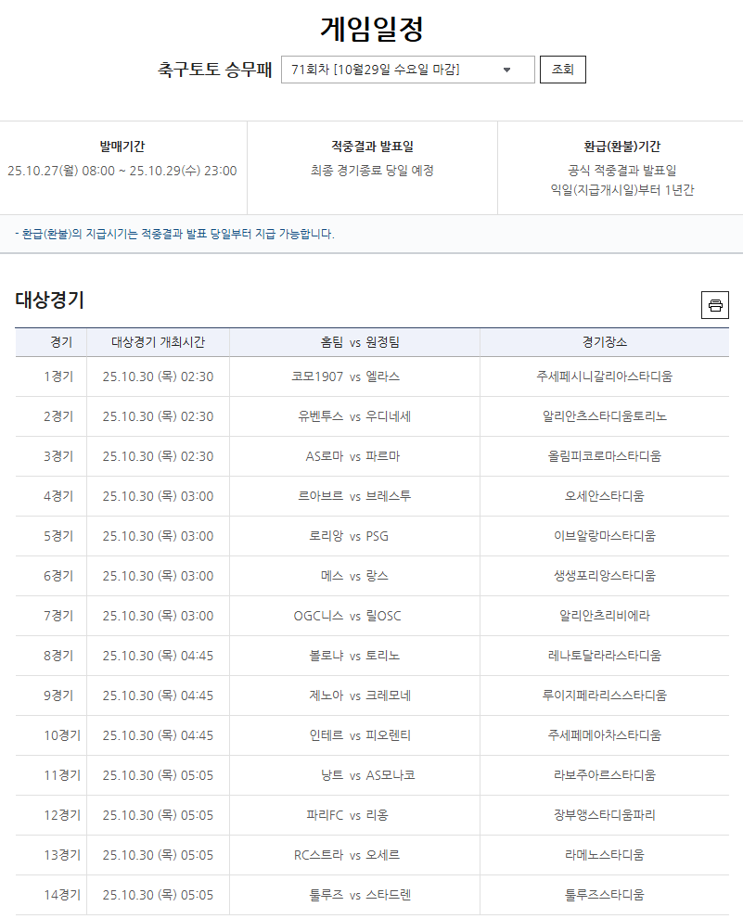Click the print icon above the match table
Image resolution: width=743 pixels, height=919 pixels.
pos(714,304)
